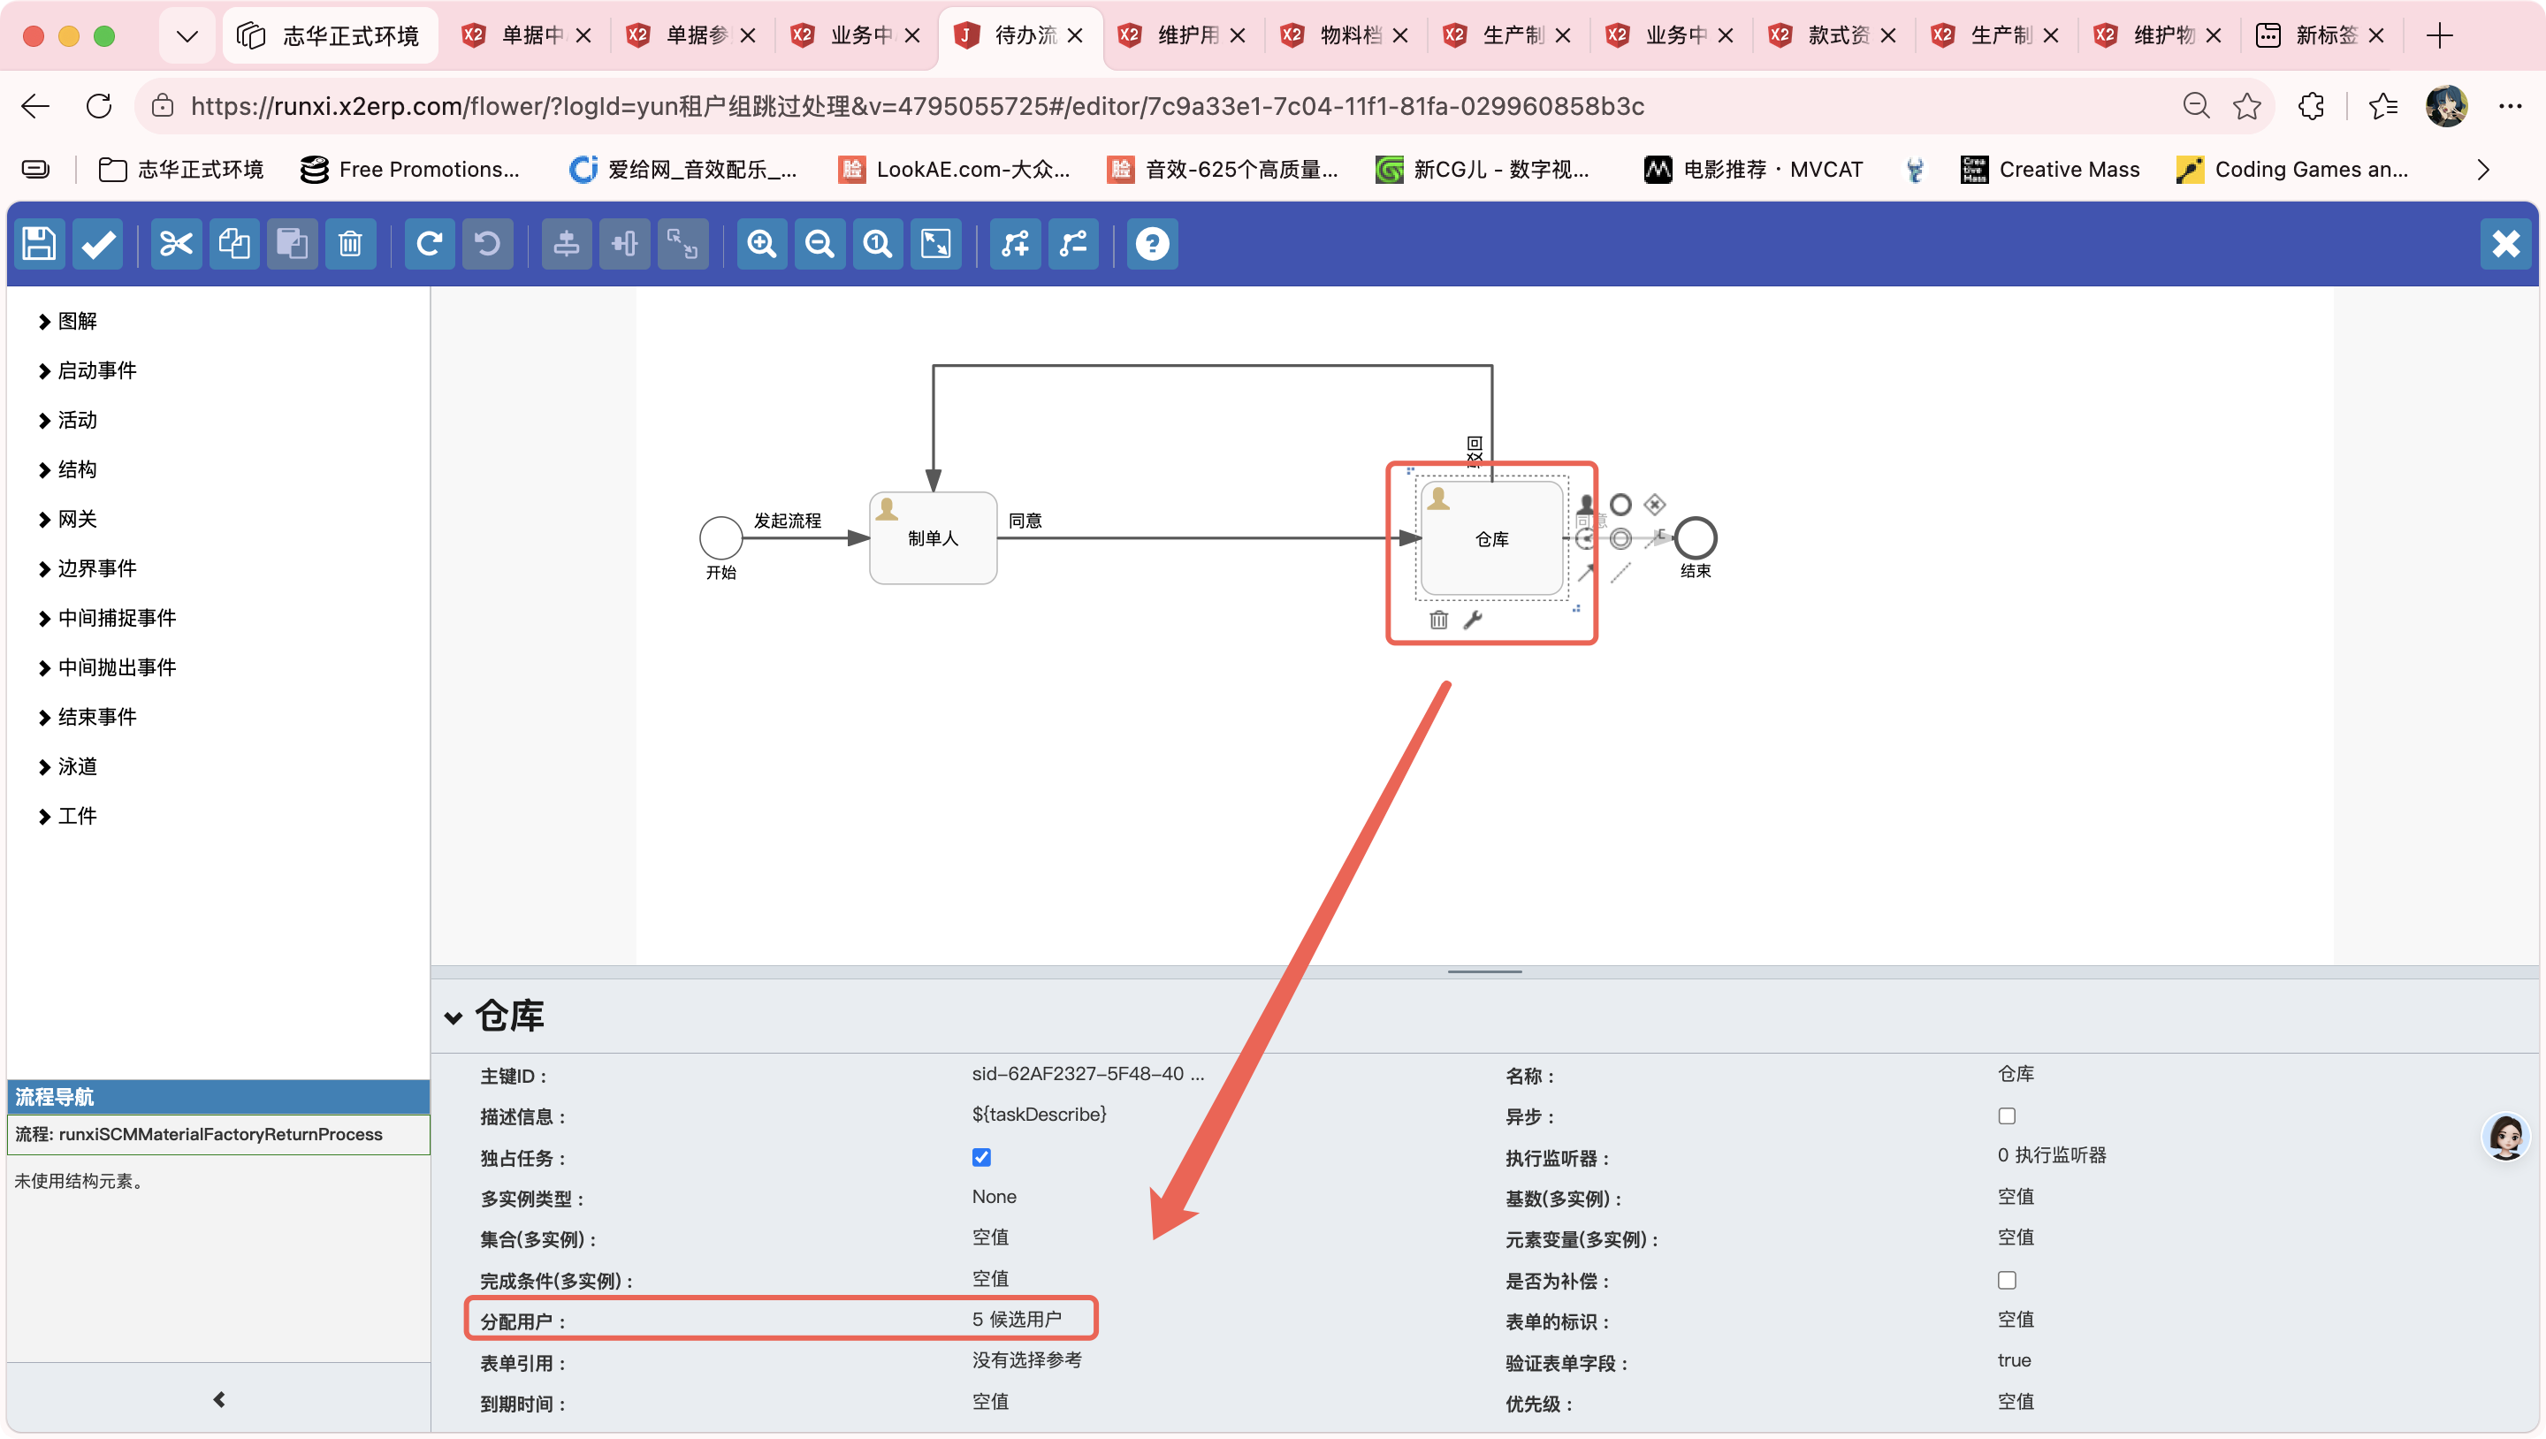Save the process model with the floppy icon
2546x1439 pixels.
click(40, 243)
